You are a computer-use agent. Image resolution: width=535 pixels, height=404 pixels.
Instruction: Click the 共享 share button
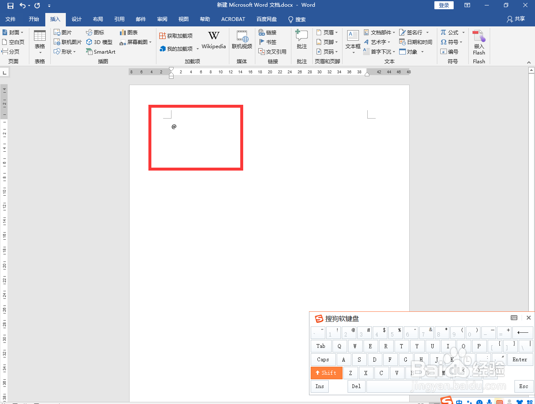(516, 19)
